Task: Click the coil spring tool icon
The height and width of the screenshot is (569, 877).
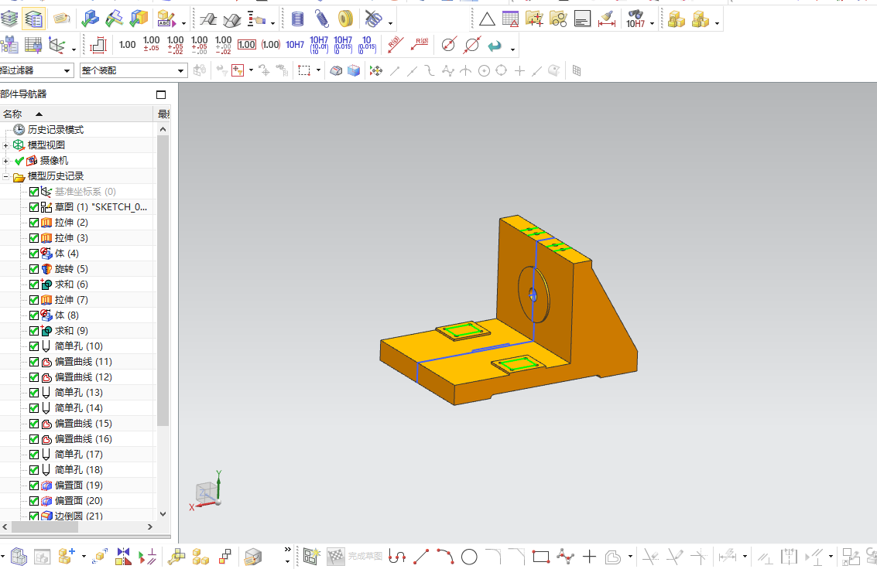Action: tap(322, 19)
